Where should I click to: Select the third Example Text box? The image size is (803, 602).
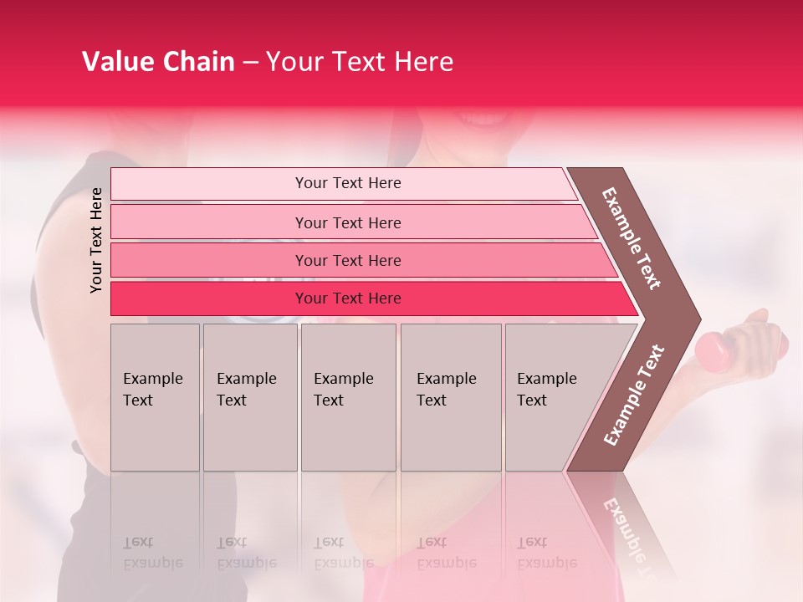coord(349,397)
